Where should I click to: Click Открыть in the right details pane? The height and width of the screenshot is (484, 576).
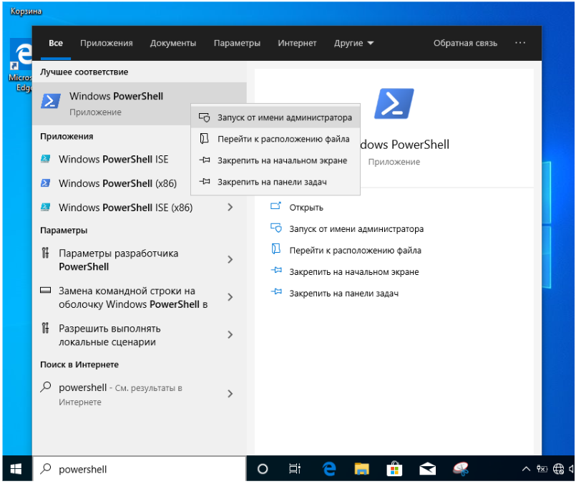tap(306, 208)
